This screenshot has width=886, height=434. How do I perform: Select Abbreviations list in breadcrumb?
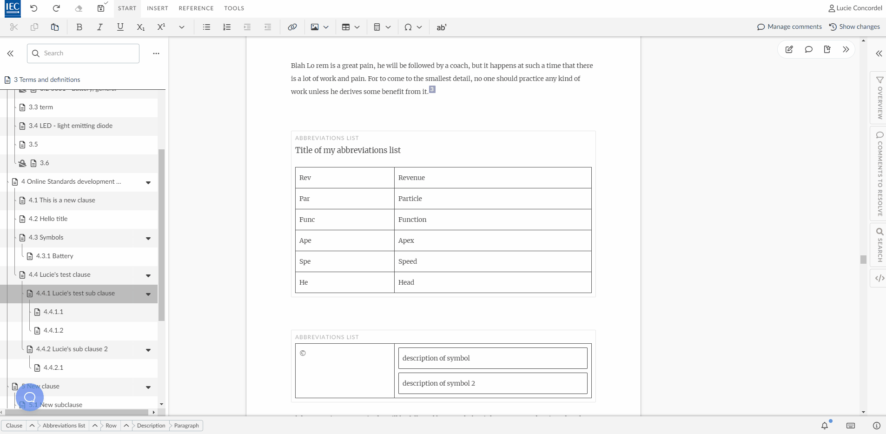pos(64,426)
